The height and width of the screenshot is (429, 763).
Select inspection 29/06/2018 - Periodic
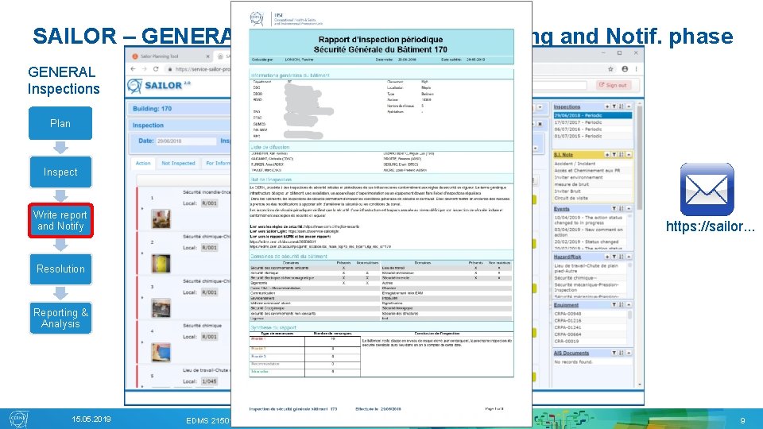[x=593, y=115]
